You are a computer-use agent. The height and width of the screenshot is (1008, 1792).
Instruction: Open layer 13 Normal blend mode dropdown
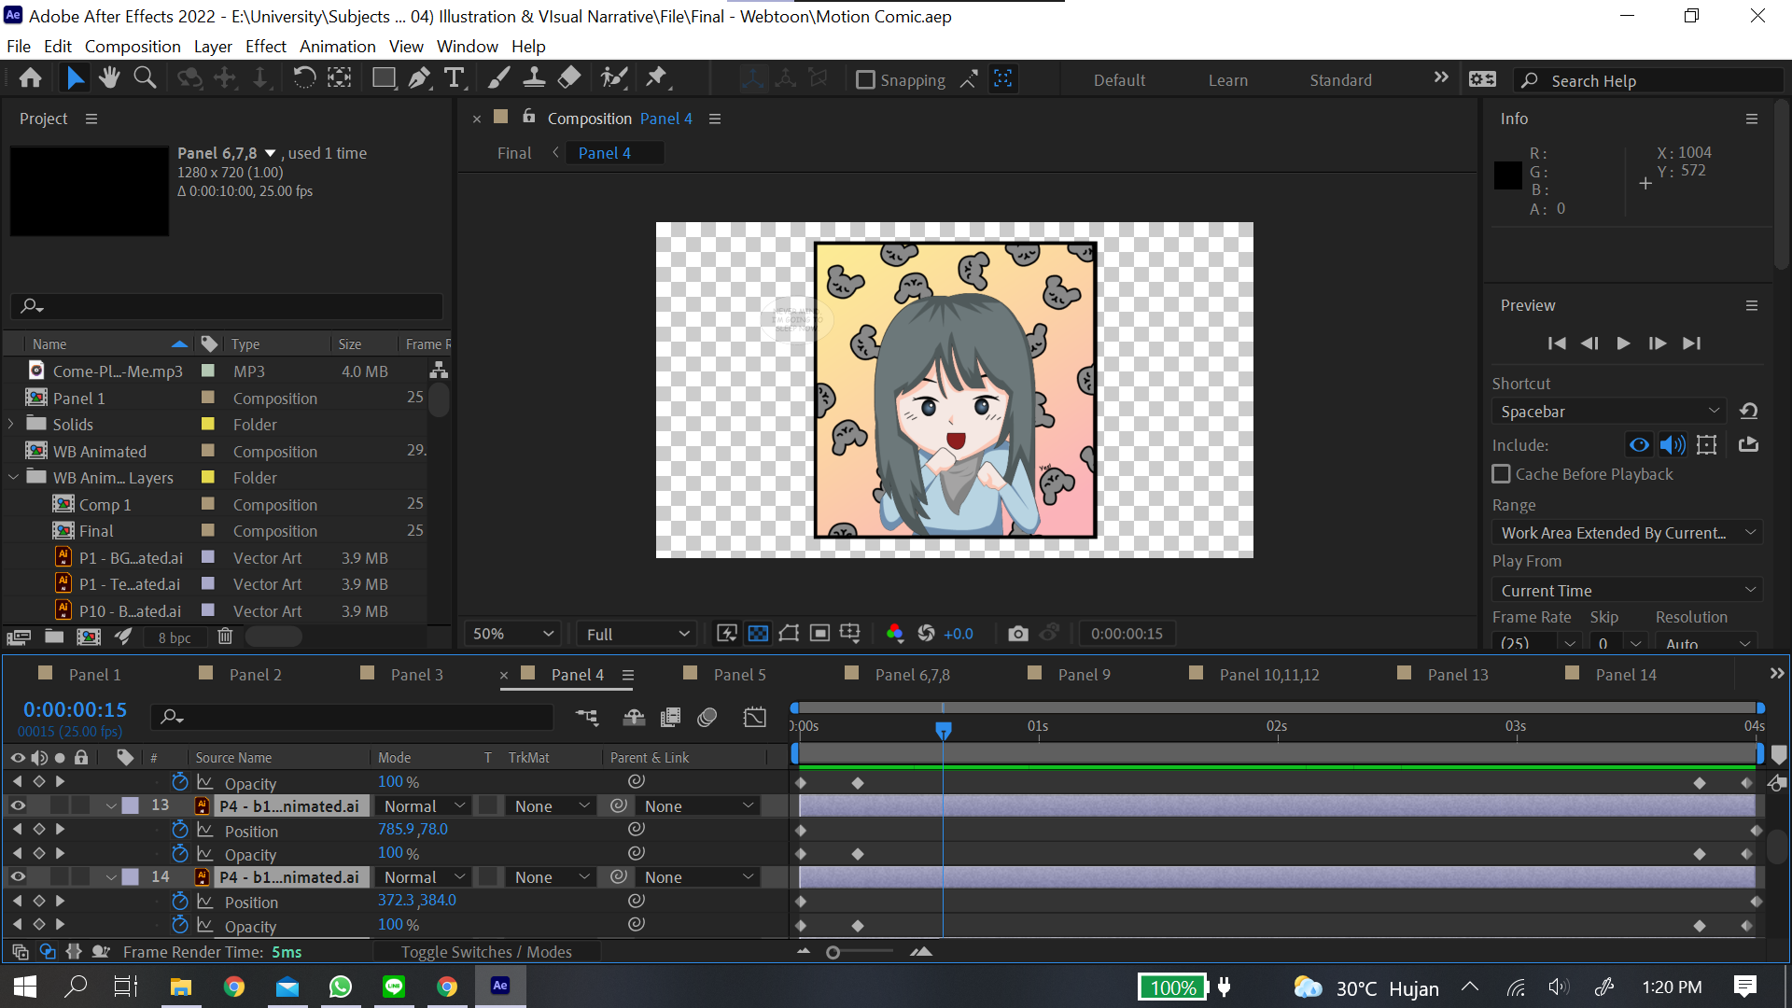[x=423, y=805]
